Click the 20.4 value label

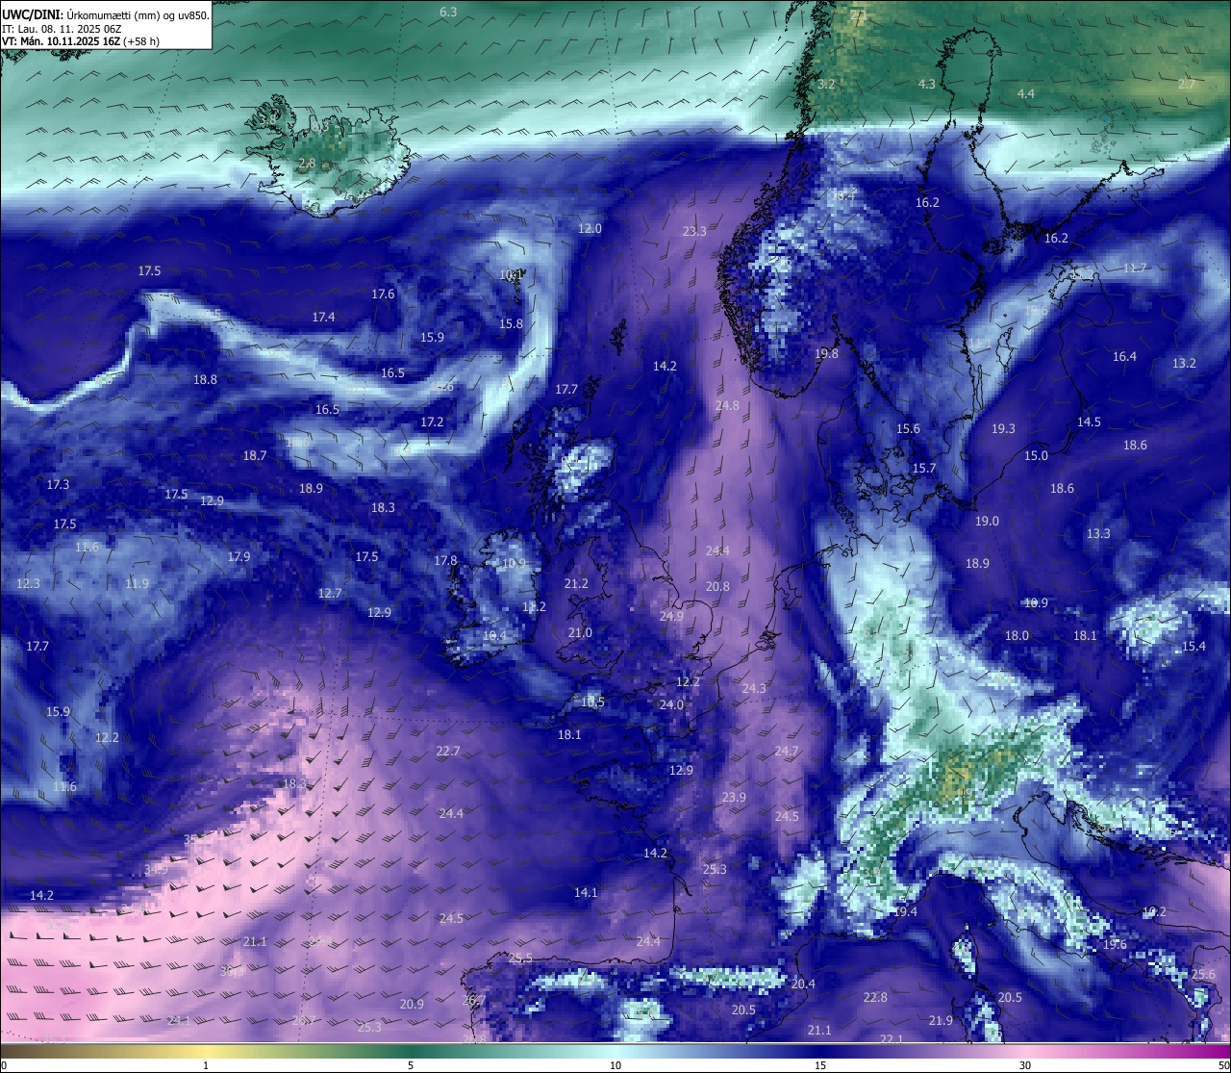click(x=803, y=984)
